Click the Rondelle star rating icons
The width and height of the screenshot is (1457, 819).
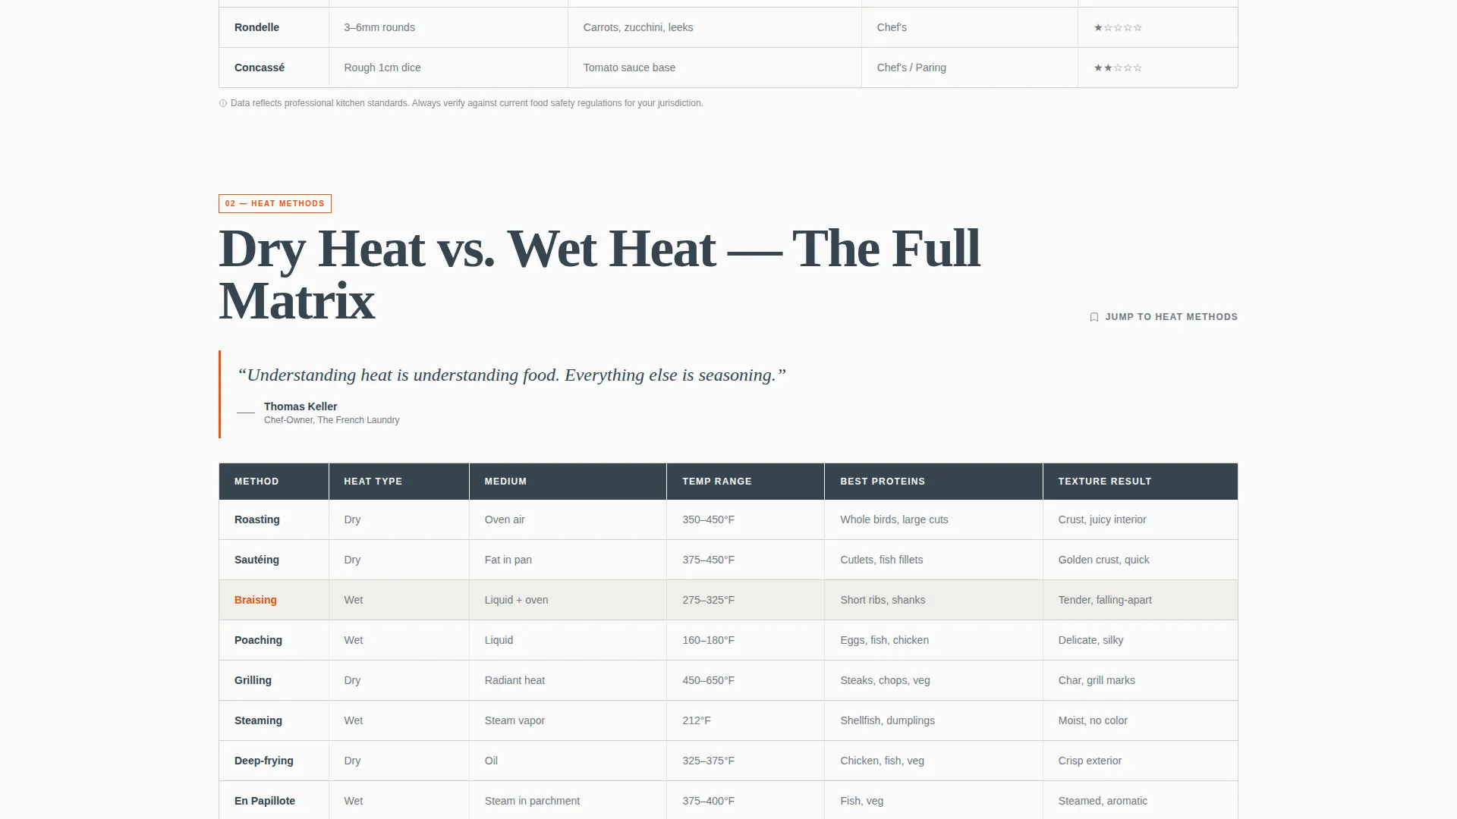1118,27
